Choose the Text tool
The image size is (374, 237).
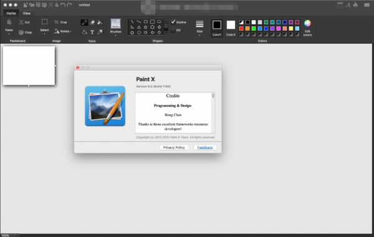(92, 32)
